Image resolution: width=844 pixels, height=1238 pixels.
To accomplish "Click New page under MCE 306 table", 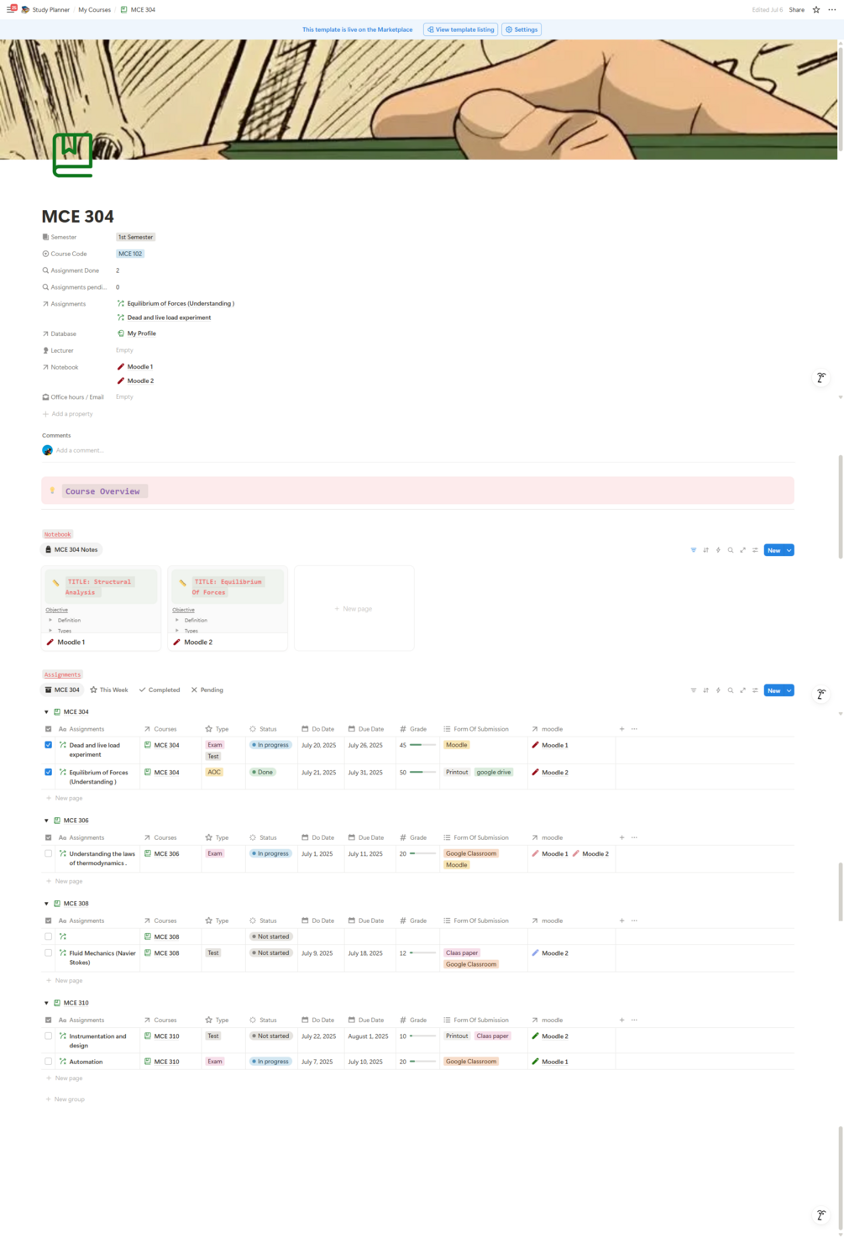I will pyautogui.click(x=64, y=881).
